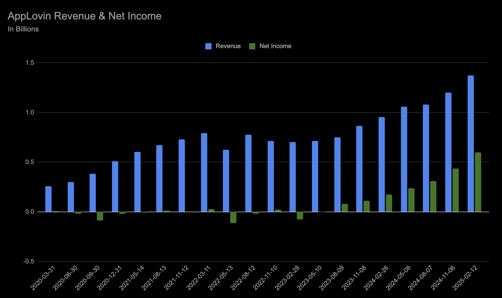
Task: Click the Revenue bar for 2020-03-31
Action: pos(48,199)
